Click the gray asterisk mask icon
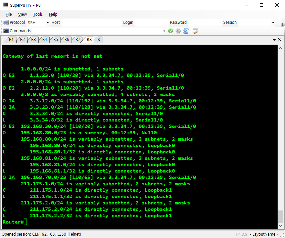The image size is (285, 238). (178, 31)
